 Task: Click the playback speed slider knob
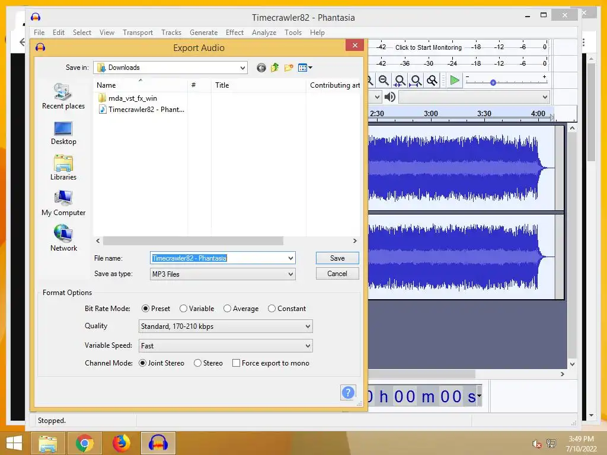click(493, 82)
